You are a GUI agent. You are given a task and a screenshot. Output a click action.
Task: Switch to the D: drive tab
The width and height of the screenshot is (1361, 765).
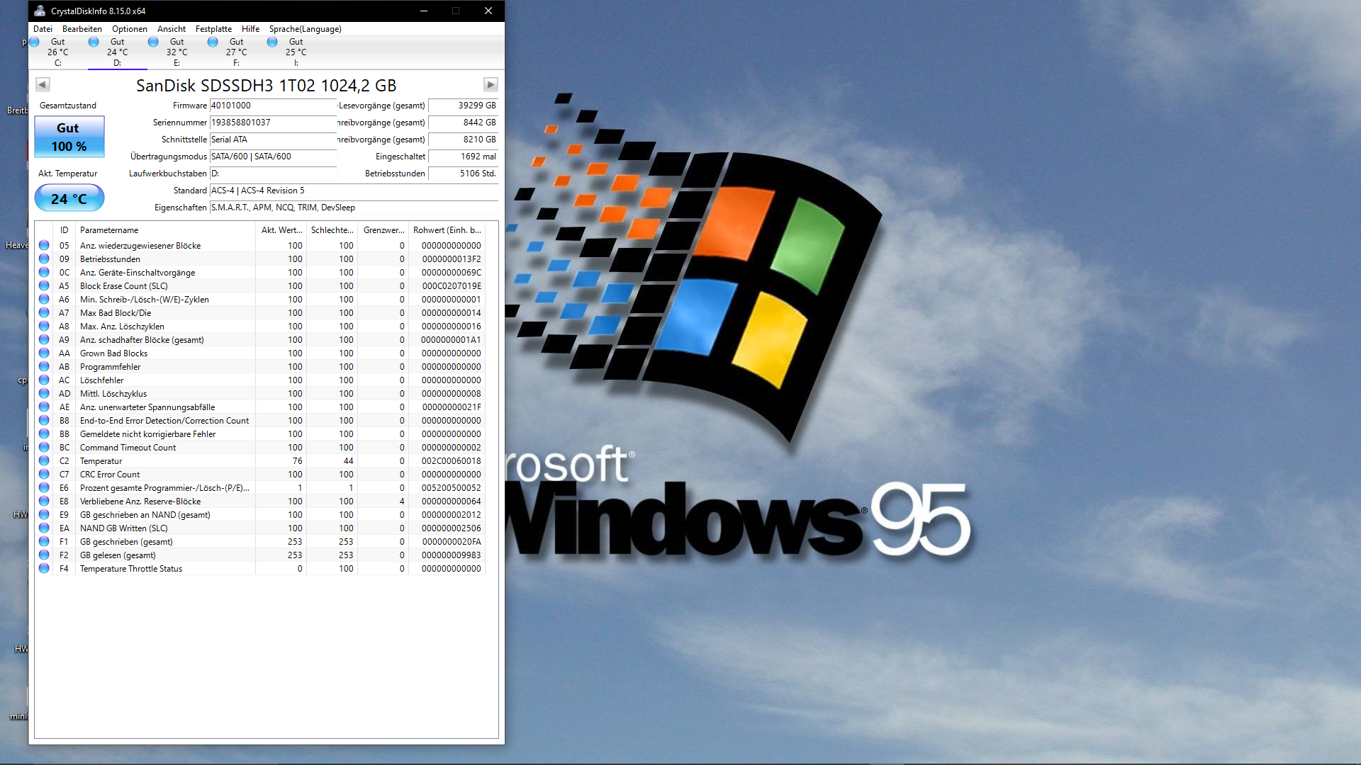[x=117, y=52]
